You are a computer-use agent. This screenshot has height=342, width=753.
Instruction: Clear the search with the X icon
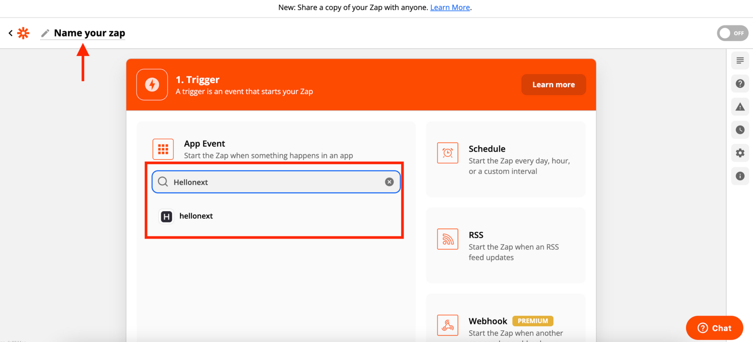tap(389, 182)
